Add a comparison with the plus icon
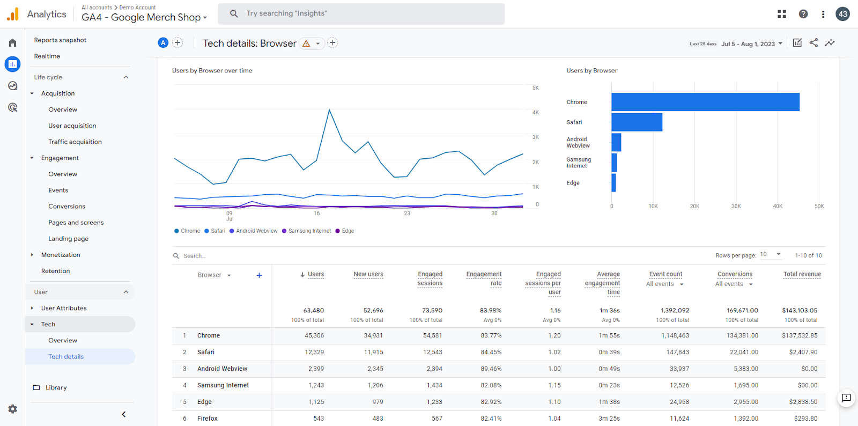 click(x=177, y=43)
